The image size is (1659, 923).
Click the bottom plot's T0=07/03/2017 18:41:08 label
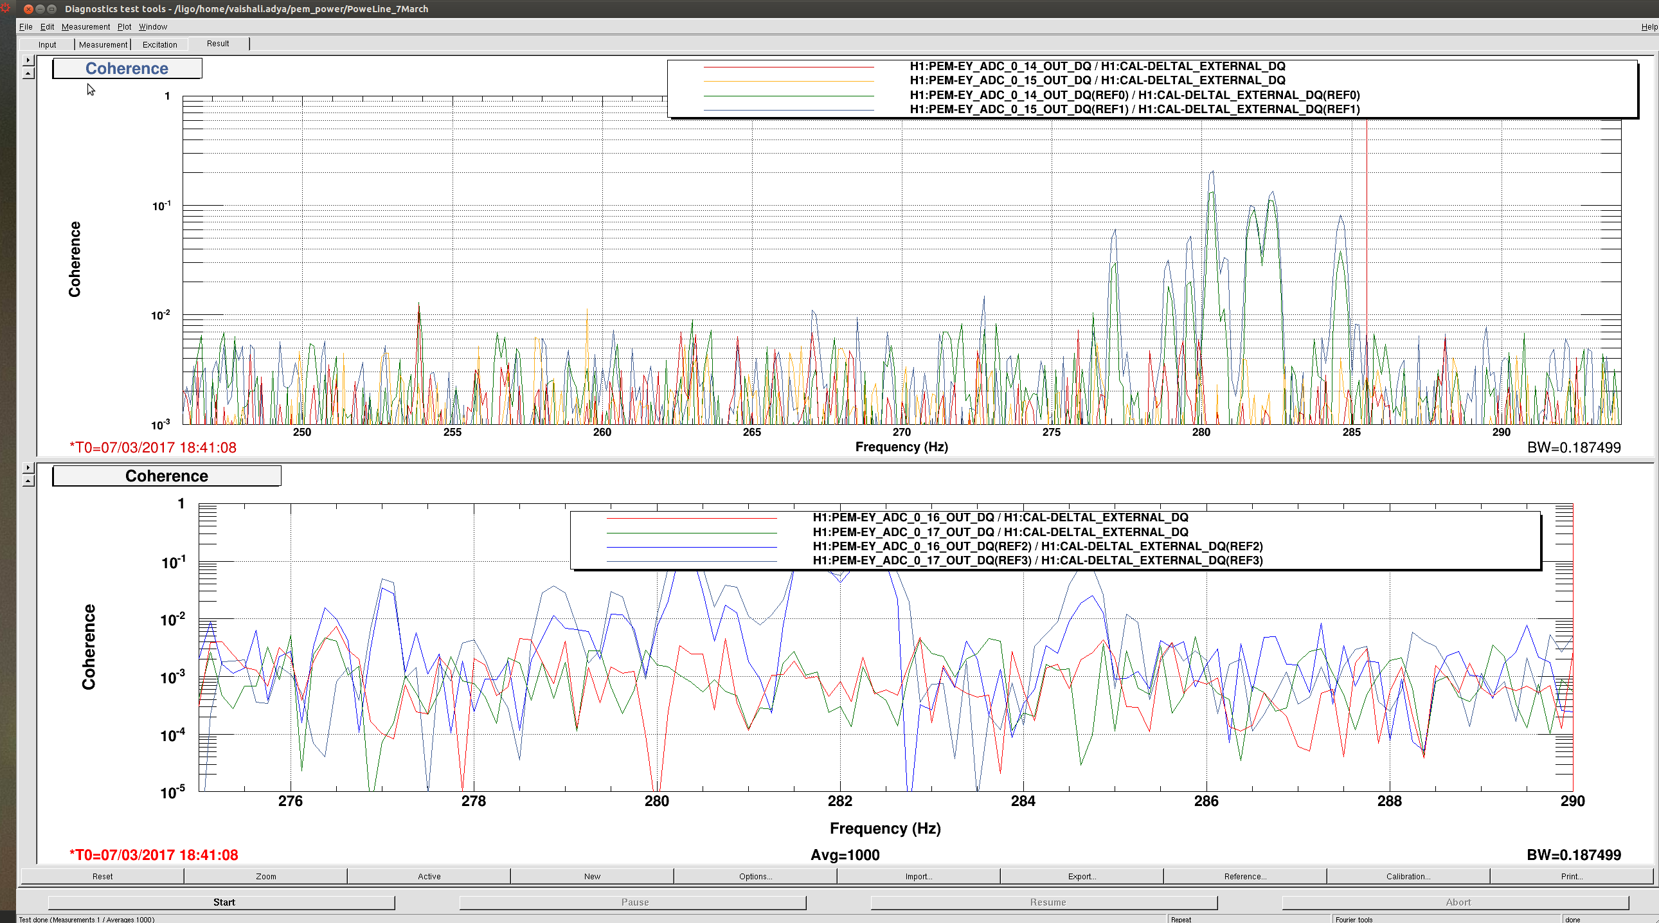(154, 855)
